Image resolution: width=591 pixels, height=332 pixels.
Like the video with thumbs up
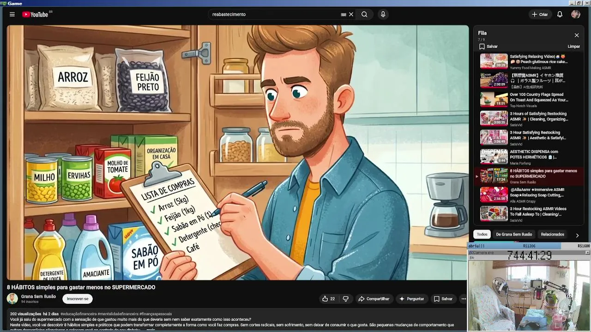328,299
